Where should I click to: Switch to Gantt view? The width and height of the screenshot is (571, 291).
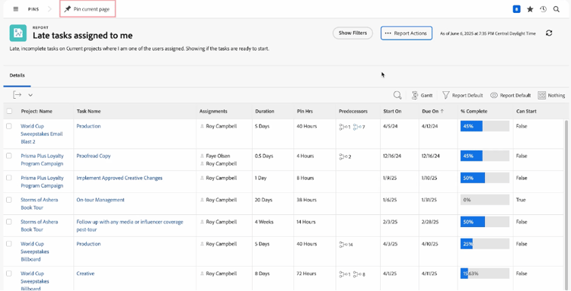click(x=422, y=95)
